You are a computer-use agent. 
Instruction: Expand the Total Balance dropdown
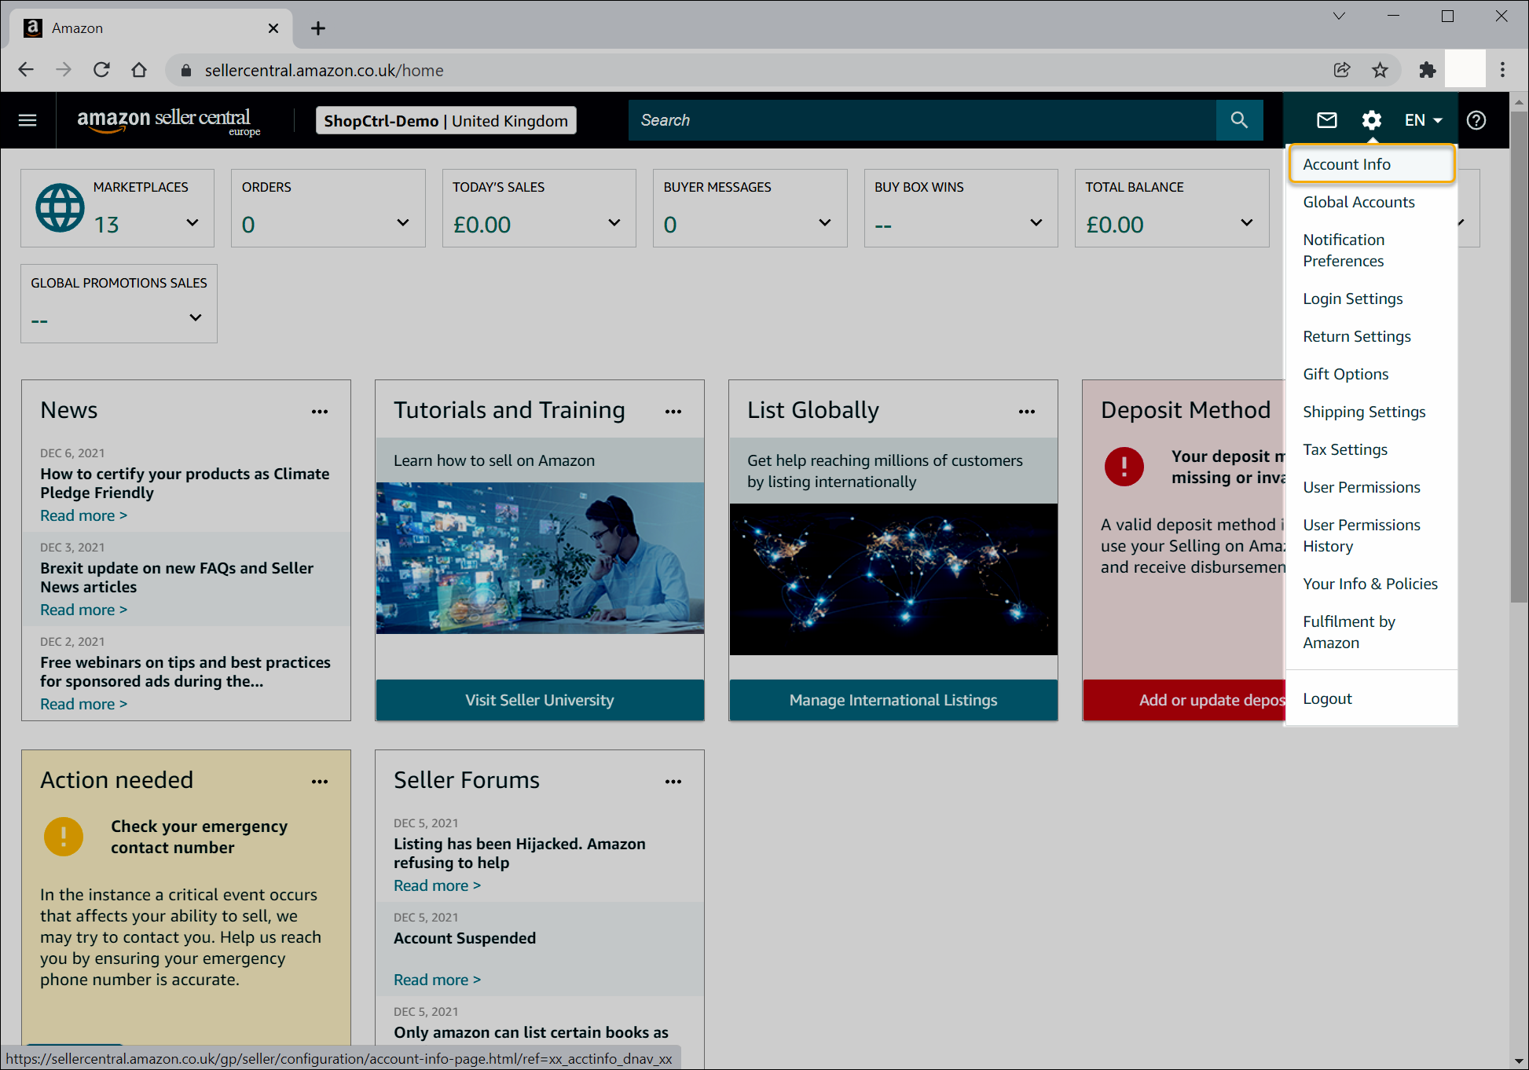(x=1247, y=222)
